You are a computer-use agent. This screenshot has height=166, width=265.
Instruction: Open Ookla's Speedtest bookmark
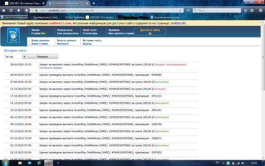(75, 17)
